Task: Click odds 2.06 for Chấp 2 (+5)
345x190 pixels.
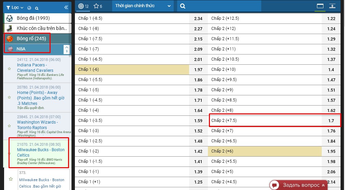Action: 331,172
